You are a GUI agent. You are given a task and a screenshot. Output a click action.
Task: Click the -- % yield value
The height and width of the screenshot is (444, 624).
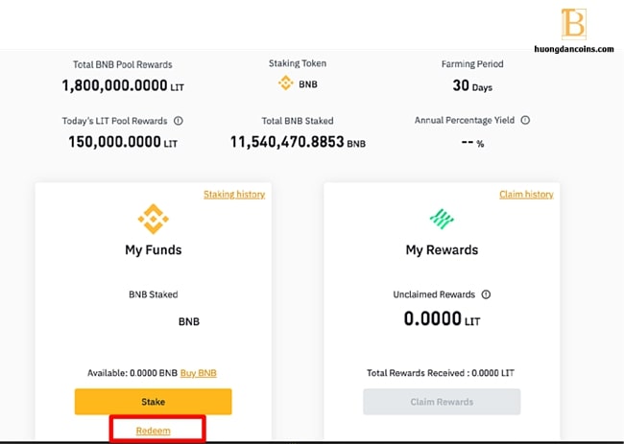472,143
